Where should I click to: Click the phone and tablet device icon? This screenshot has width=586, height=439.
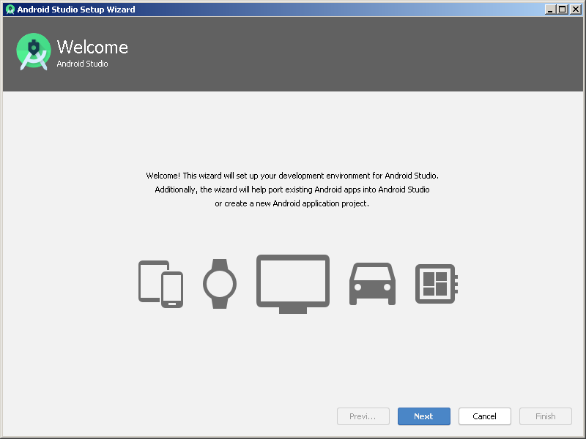click(160, 284)
